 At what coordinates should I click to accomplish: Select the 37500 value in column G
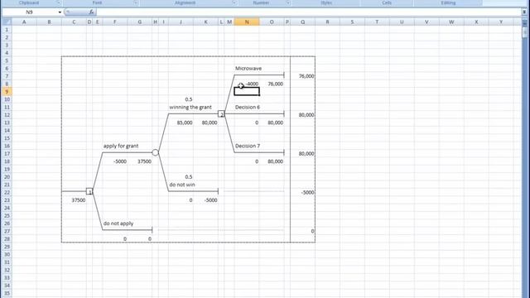click(x=144, y=161)
